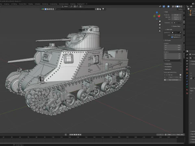This screenshot has height=146, width=195.
Task: Toggle proportional editing in header
Action: 80,6
